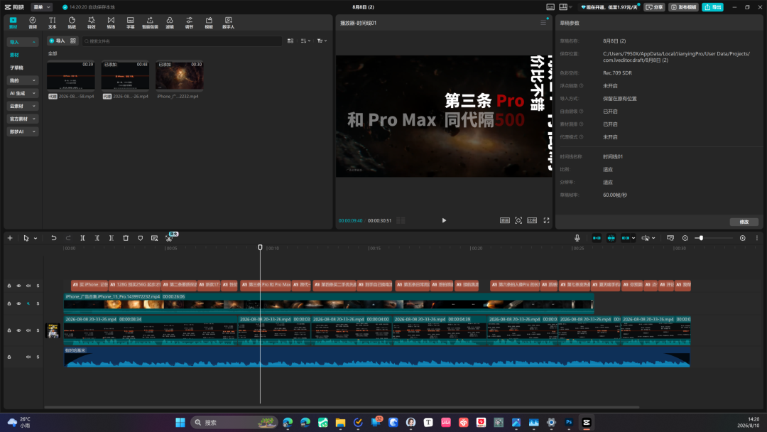Click the 搜索文件名 search field
Viewport: 767px width, 432px height.
point(182,41)
